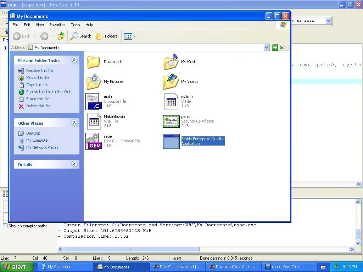The width and height of the screenshot is (363, 272).
Task: Switch to rape - Dev-C++ taskbar button
Action: (x=289, y=267)
